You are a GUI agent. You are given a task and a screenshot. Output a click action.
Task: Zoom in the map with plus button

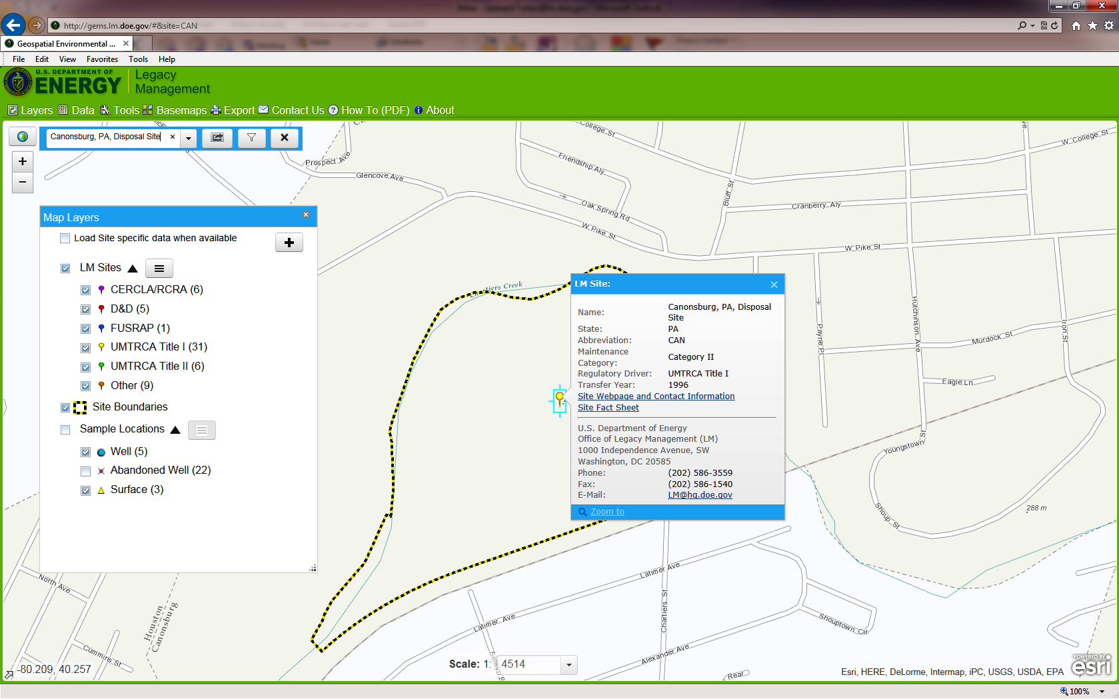click(x=23, y=161)
